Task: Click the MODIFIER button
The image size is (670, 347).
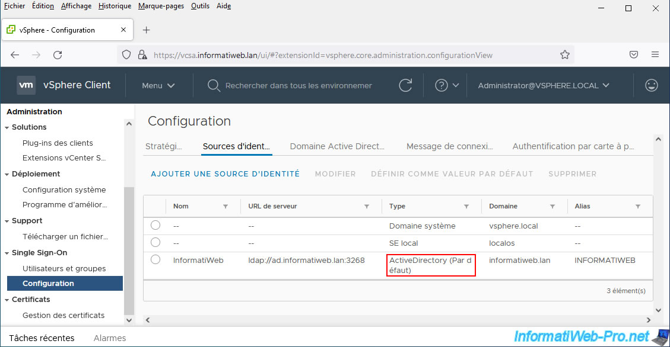Action: 335,174
